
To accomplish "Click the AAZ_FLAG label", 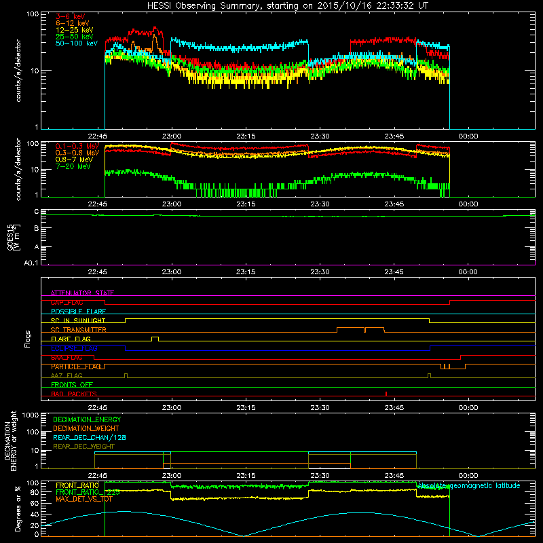I will [67, 375].
